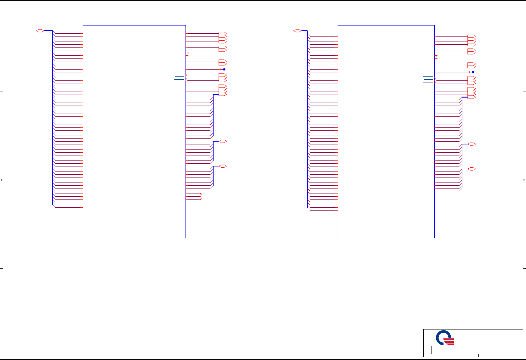Select the right large blue component block

point(386,132)
